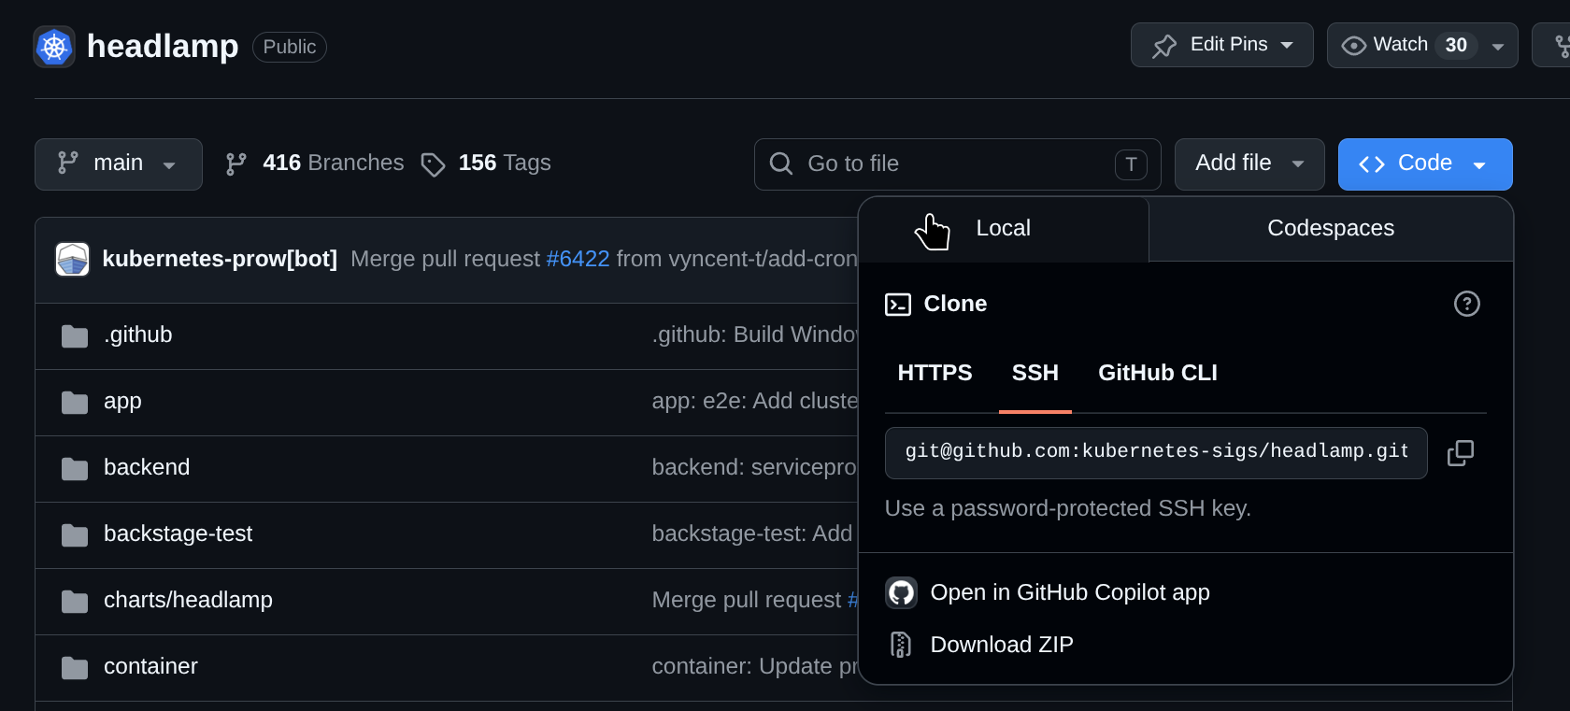Screen dimensions: 1570x711
Task: Click commit message '.github: Build Windo'
Action: (755, 335)
